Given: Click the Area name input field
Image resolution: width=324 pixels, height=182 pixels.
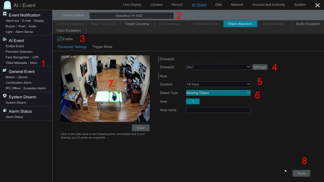Looking at the screenshot, I should (x=218, y=110).
